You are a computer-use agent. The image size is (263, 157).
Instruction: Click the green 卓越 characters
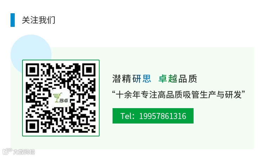point(168,78)
